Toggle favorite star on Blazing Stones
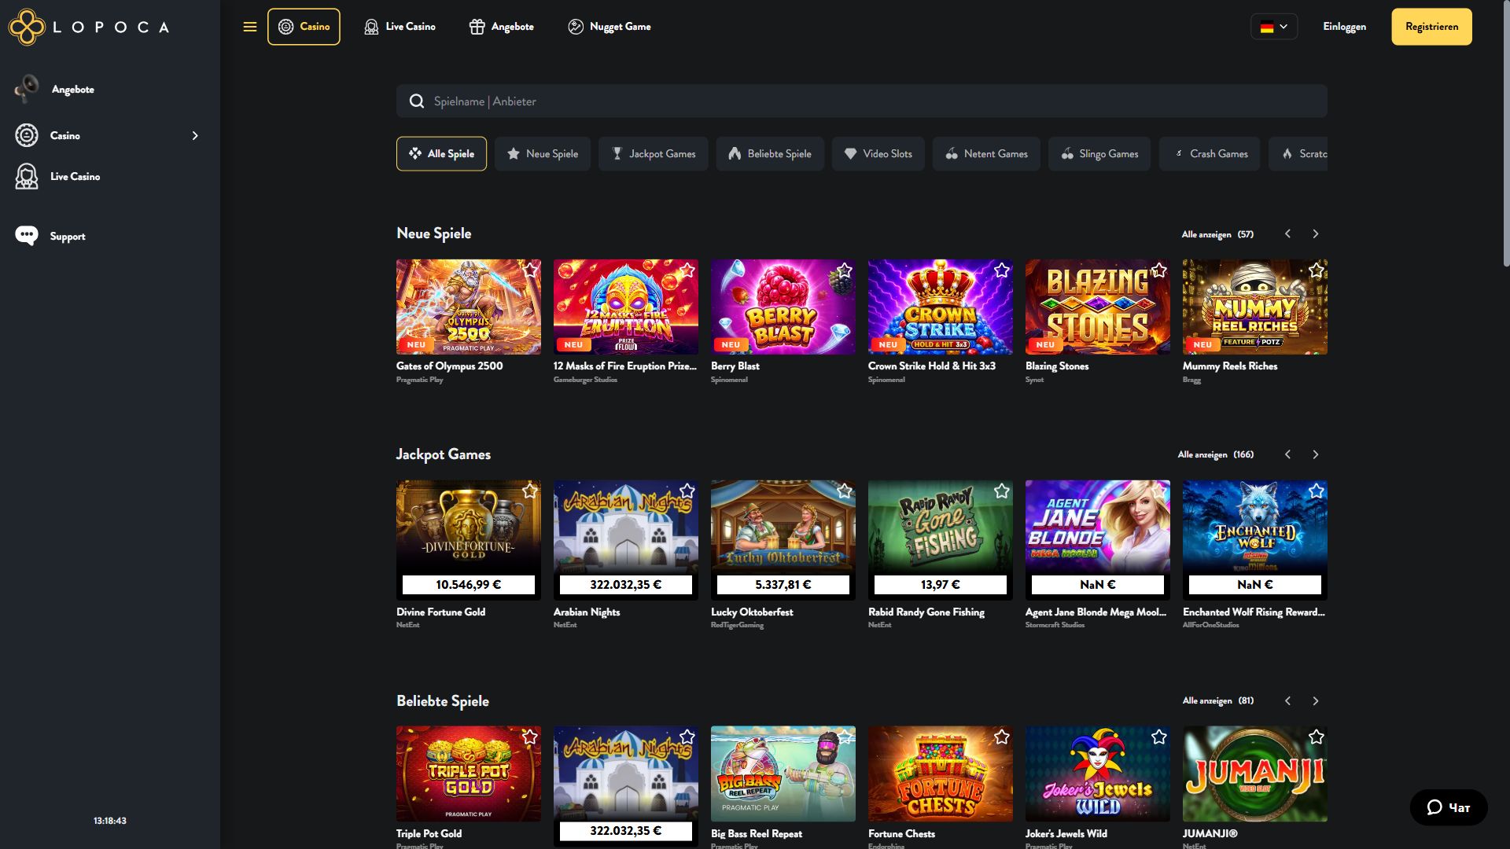The height and width of the screenshot is (849, 1510). [1159, 270]
